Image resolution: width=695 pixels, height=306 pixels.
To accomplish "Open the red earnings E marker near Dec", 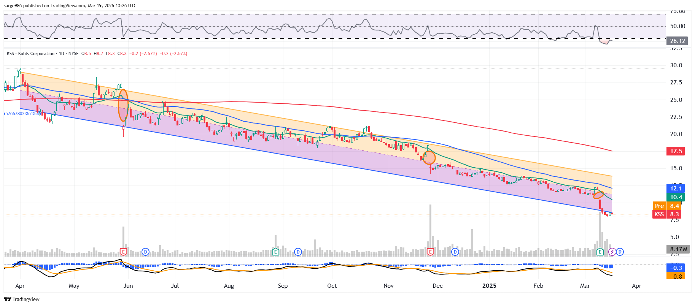I will click(x=431, y=252).
